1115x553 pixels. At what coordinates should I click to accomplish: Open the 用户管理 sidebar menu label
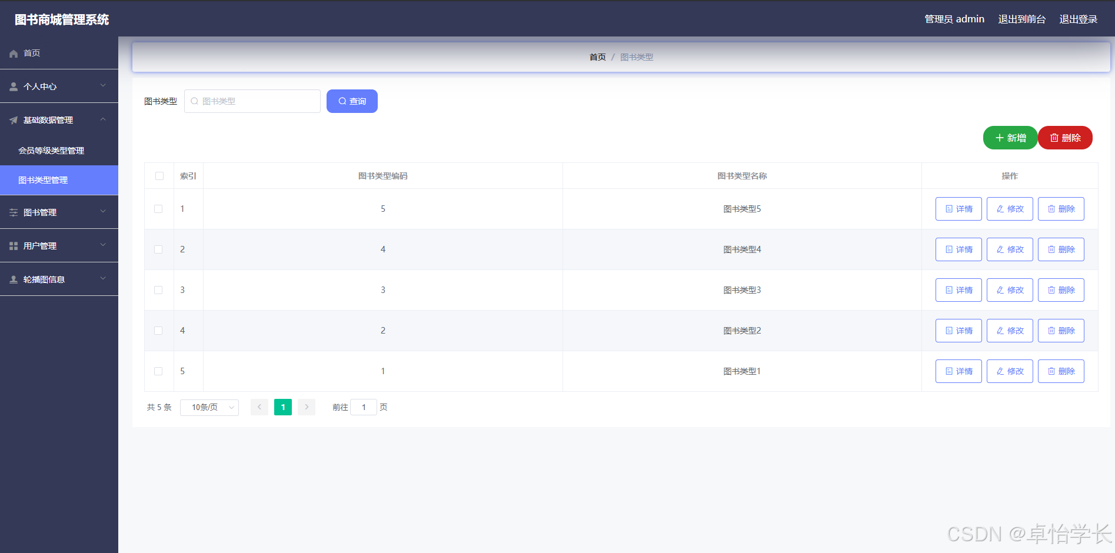click(x=40, y=246)
